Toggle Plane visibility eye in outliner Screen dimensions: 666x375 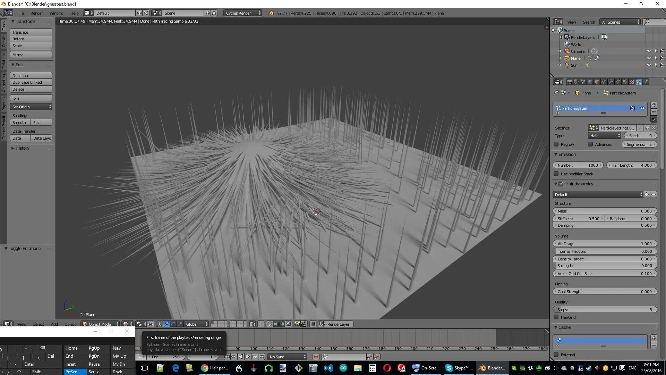pyautogui.click(x=649, y=58)
